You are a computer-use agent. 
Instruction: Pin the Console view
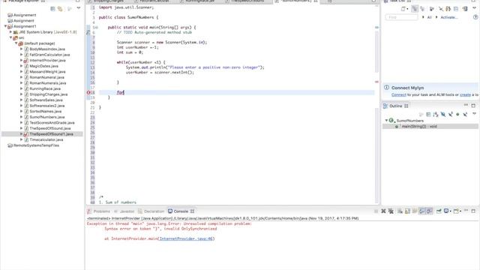pyautogui.click(x=439, y=211)
